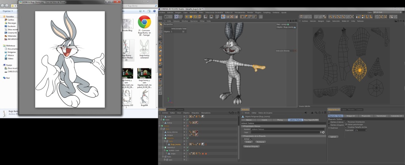Select the Realinear radio option

(x=329, y=128)
